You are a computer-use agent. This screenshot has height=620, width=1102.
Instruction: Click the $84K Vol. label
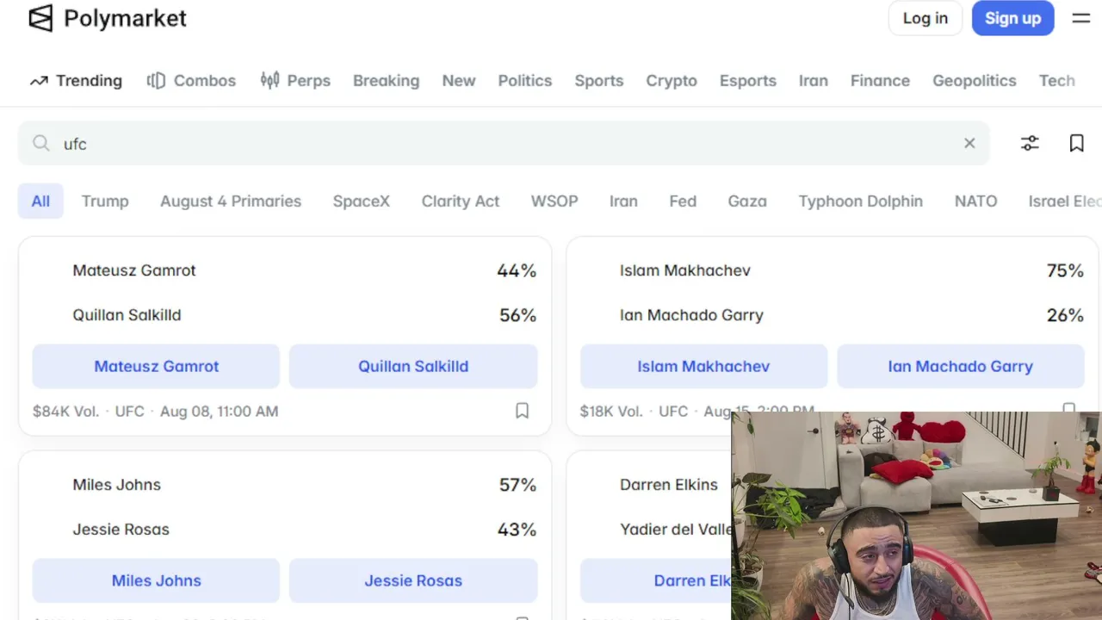click(x=65, y=412)
